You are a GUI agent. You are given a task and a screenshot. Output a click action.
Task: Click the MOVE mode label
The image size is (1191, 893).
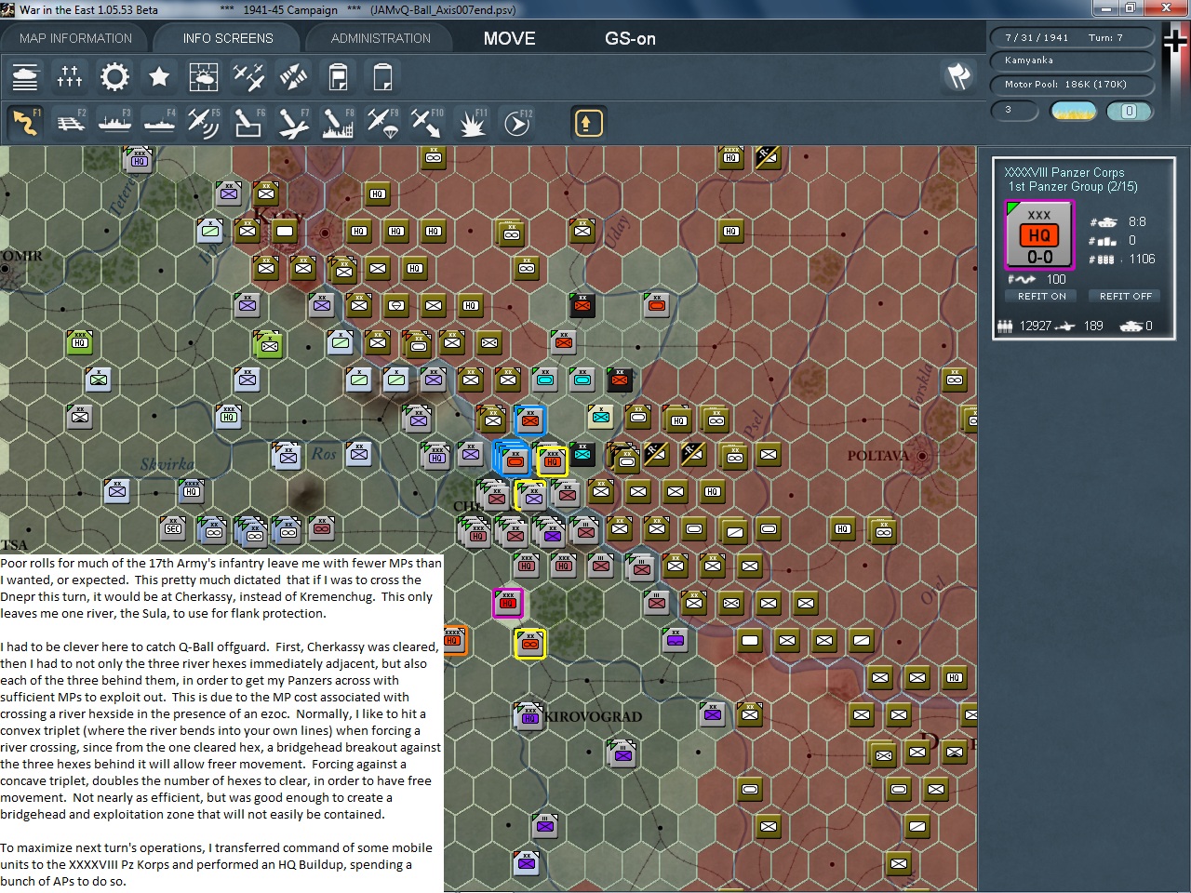pyautogui.click(x=509, y=39)
